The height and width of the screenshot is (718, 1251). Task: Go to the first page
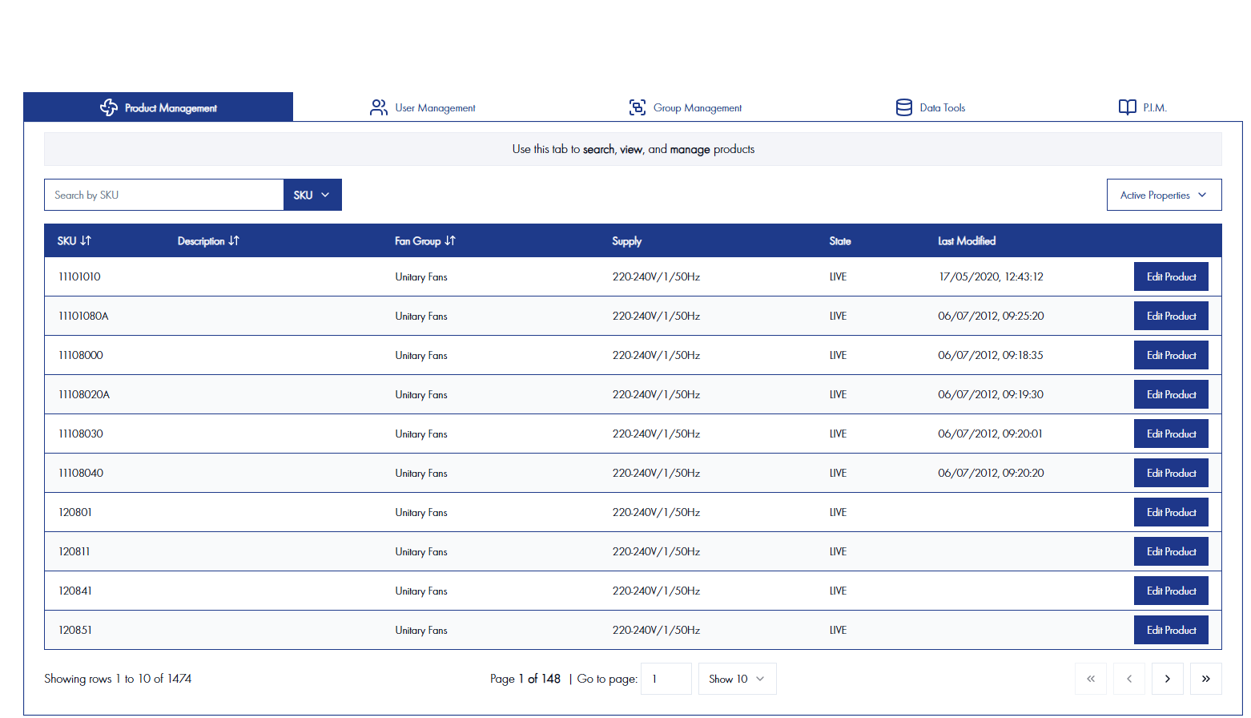[1091, 679]
